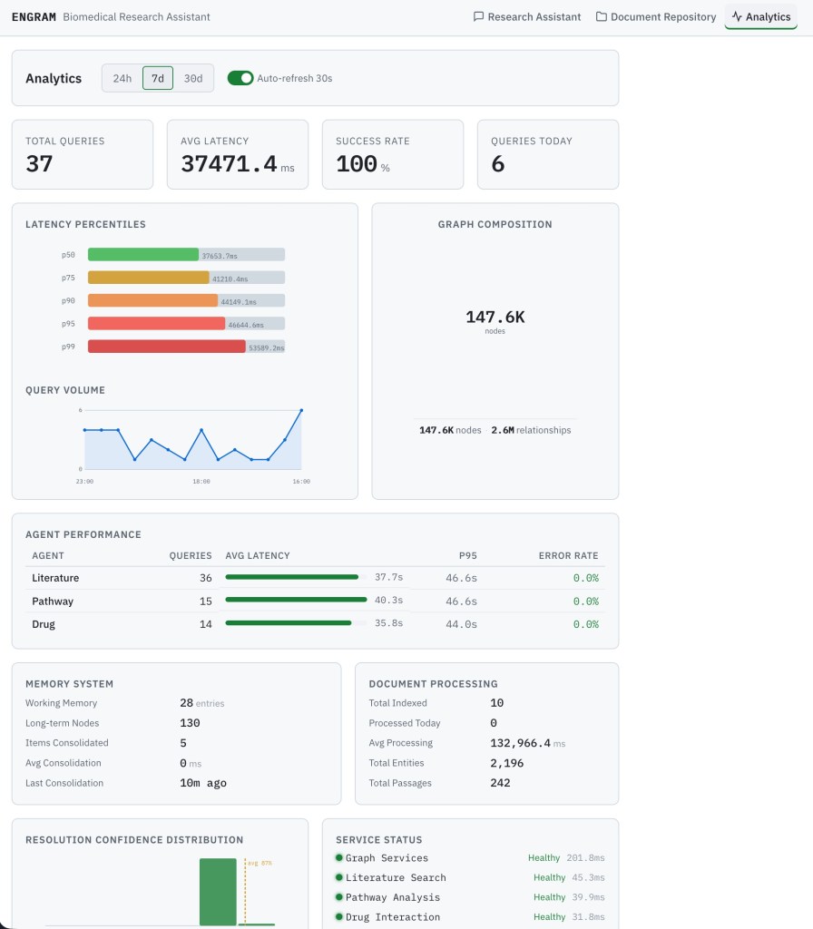Click the p99 latency bar

tap(167, 347)
